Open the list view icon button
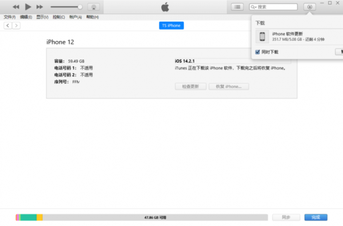The image size is (343, 226). (237, 7)
